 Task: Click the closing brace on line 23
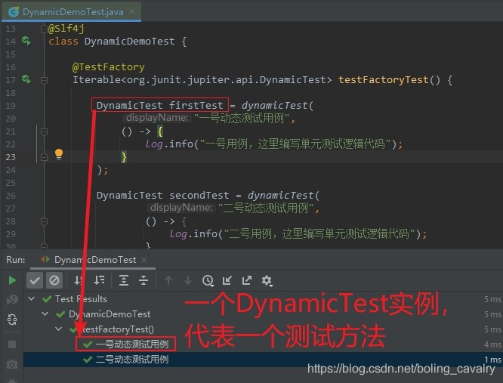124,157
